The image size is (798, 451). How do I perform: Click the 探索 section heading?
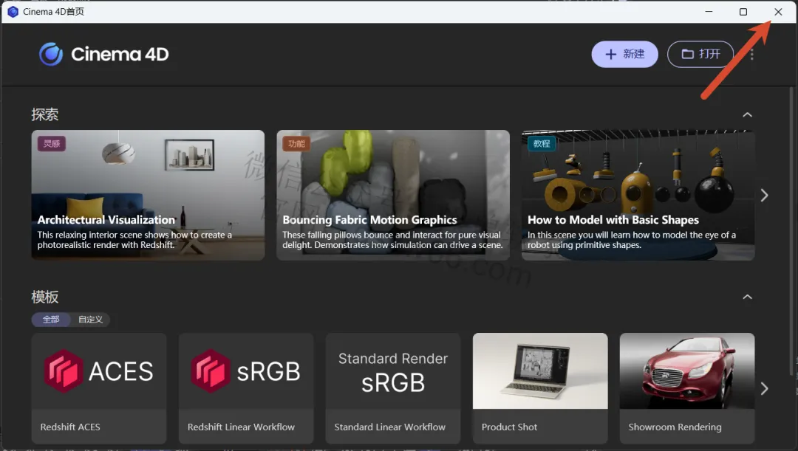[45, 115]
